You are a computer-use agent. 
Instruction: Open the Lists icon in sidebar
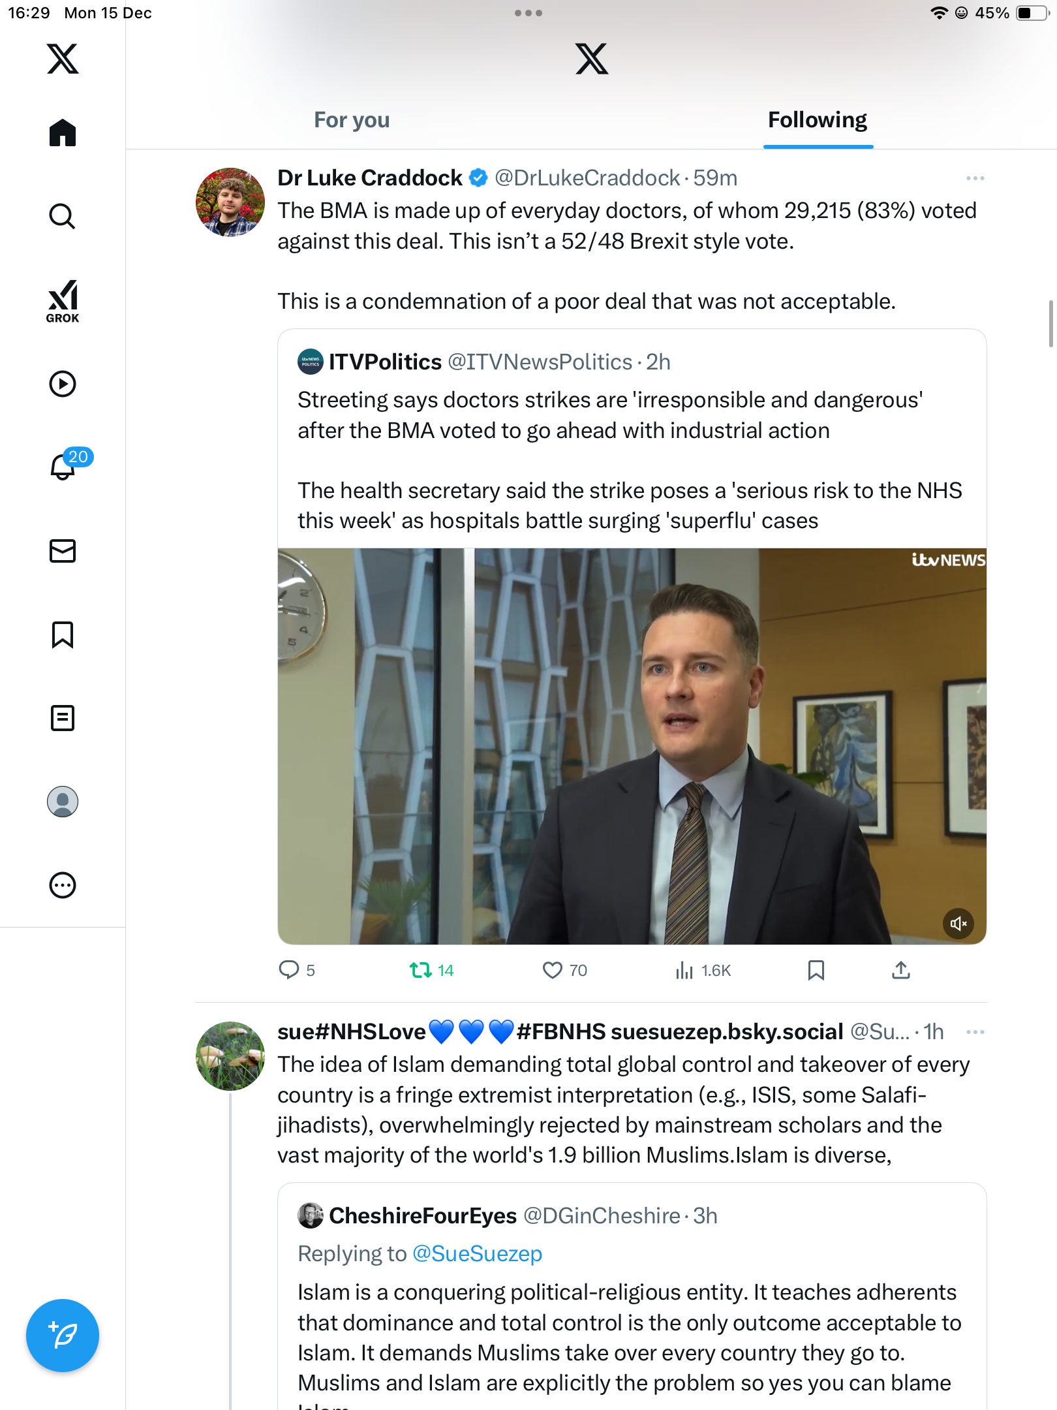point(63,718)
